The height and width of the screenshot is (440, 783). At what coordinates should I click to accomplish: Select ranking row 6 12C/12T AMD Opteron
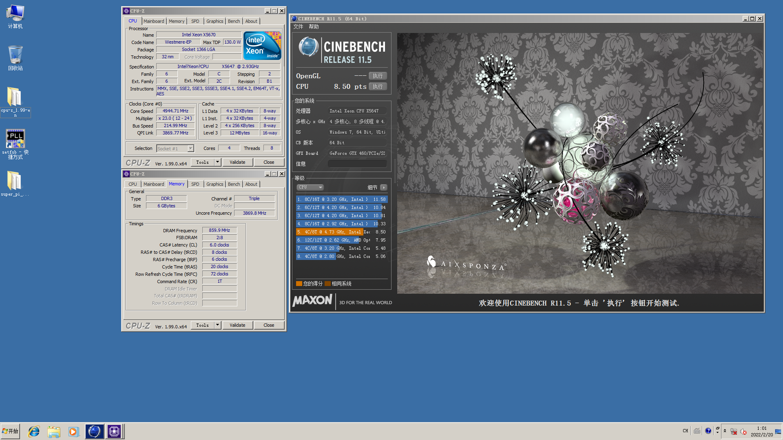342,240
